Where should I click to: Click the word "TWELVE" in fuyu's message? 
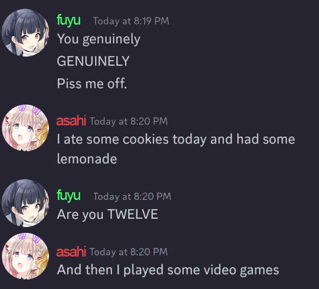click(133, 214)
